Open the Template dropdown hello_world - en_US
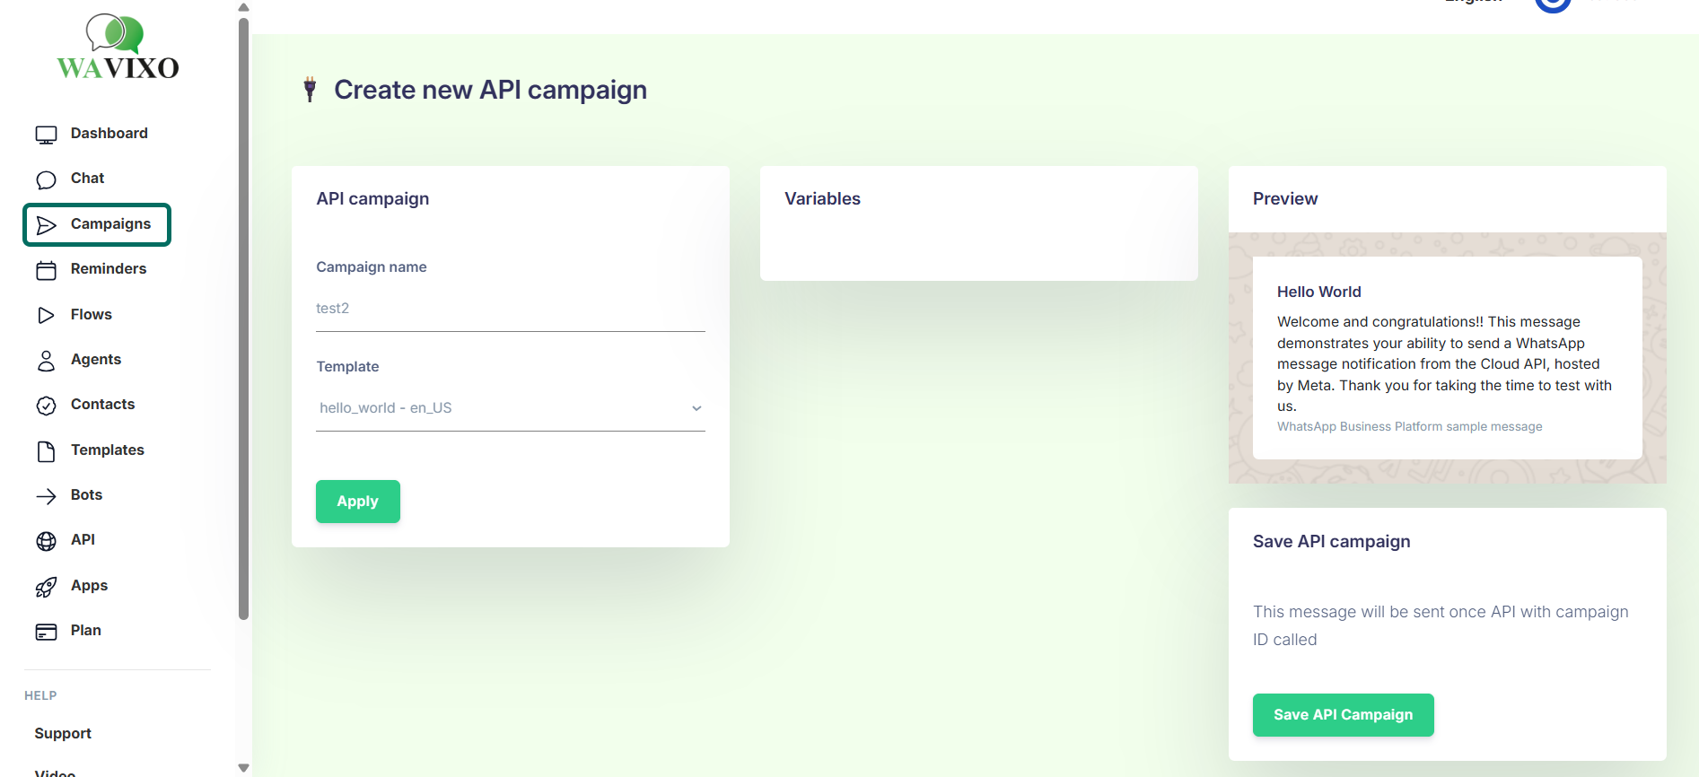This screenshot has width=1699, height=777. point(510,408)
